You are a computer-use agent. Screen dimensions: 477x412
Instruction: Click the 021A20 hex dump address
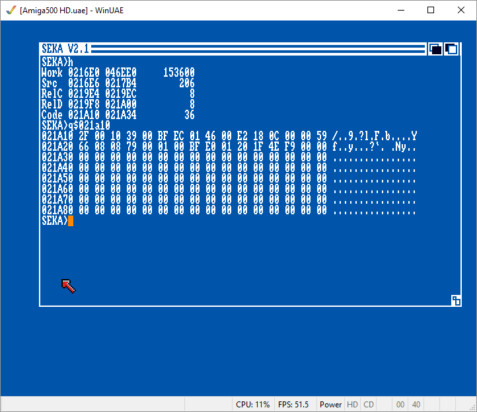pos(57,146)
